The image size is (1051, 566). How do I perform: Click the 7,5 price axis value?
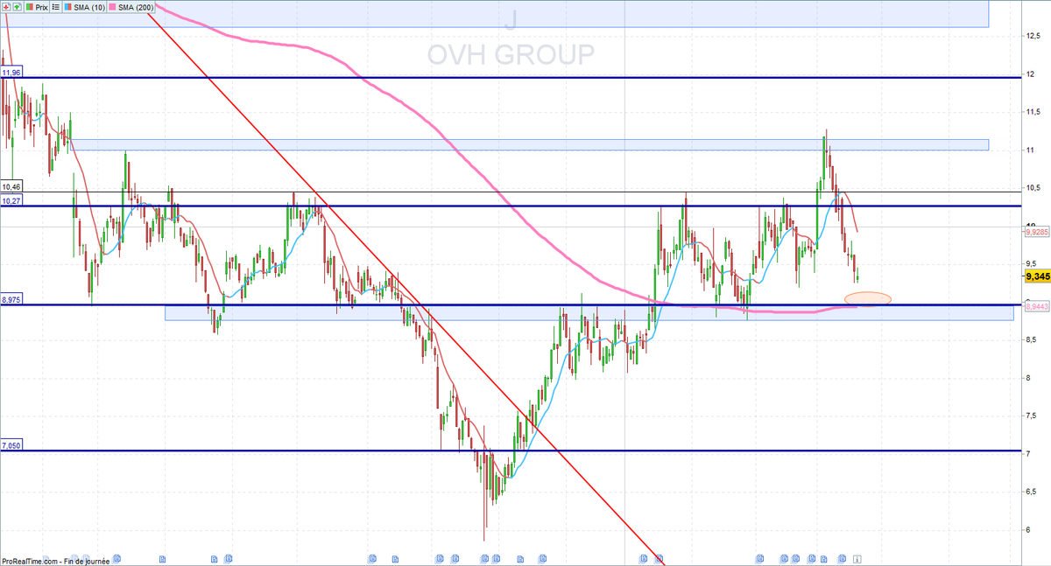click(x=1033, y=416)
